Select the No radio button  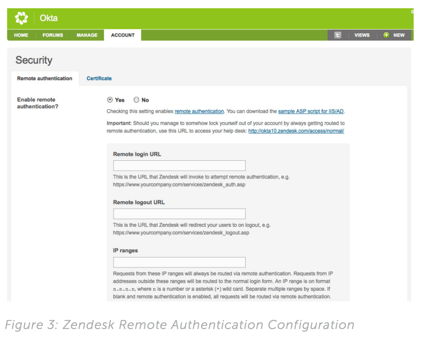(136, 100)
